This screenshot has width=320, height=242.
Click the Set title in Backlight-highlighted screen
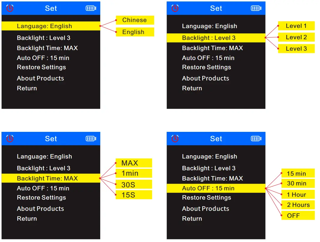pos(216,8)
